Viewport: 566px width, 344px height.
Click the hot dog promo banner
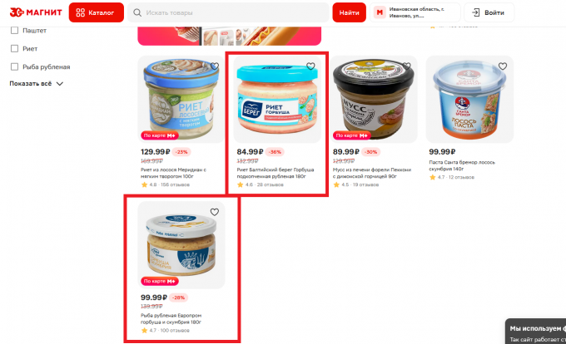(x=229, y=36)
